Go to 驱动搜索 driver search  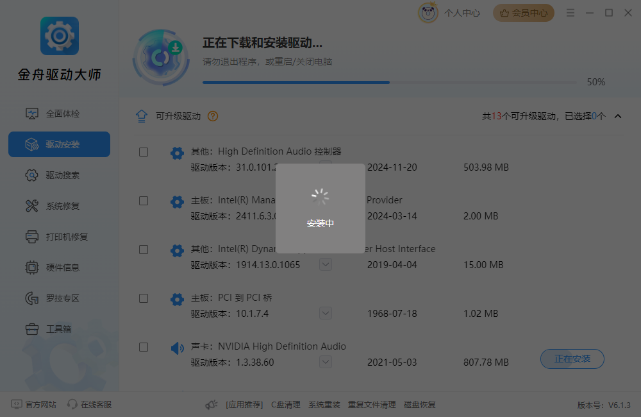[x=59, y=175]
